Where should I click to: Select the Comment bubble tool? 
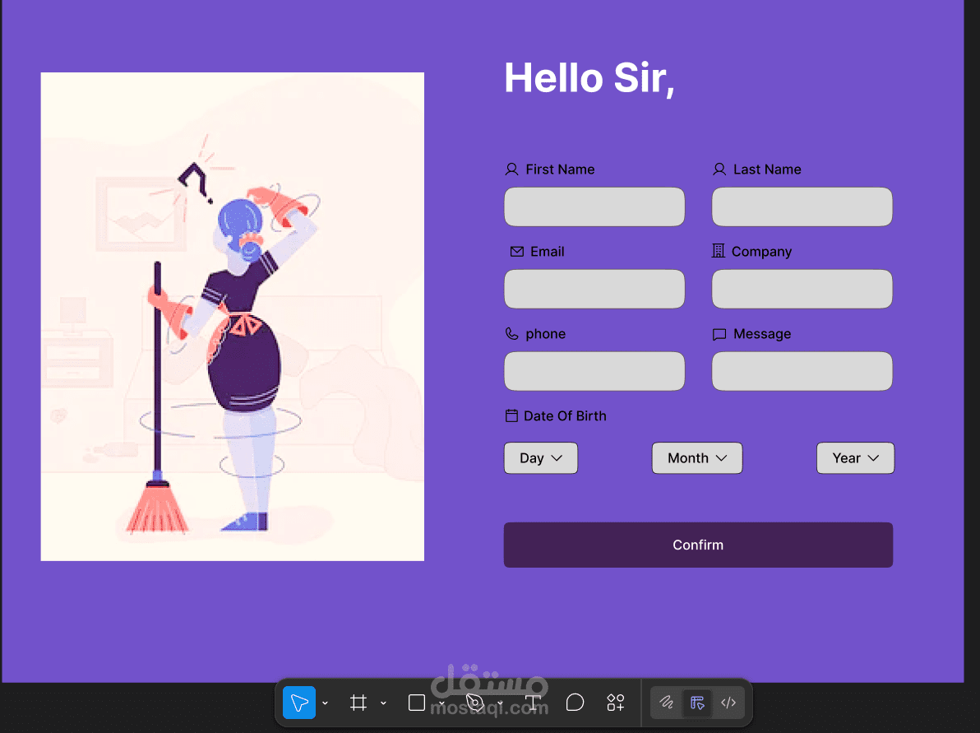(575, 703)
